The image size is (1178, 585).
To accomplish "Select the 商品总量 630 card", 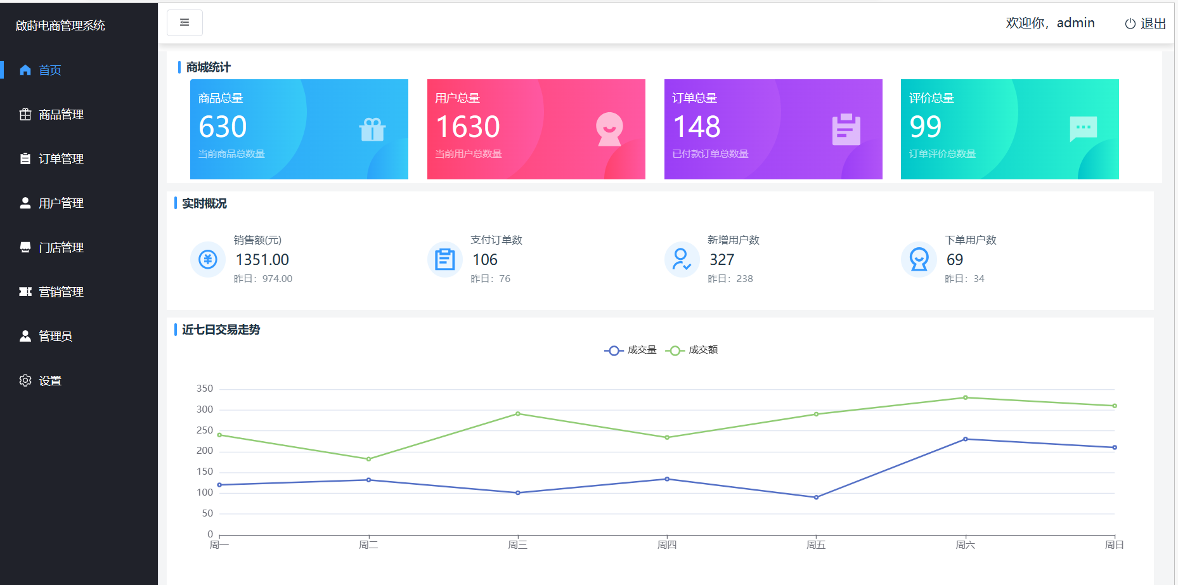I will (x=299, y=129).
